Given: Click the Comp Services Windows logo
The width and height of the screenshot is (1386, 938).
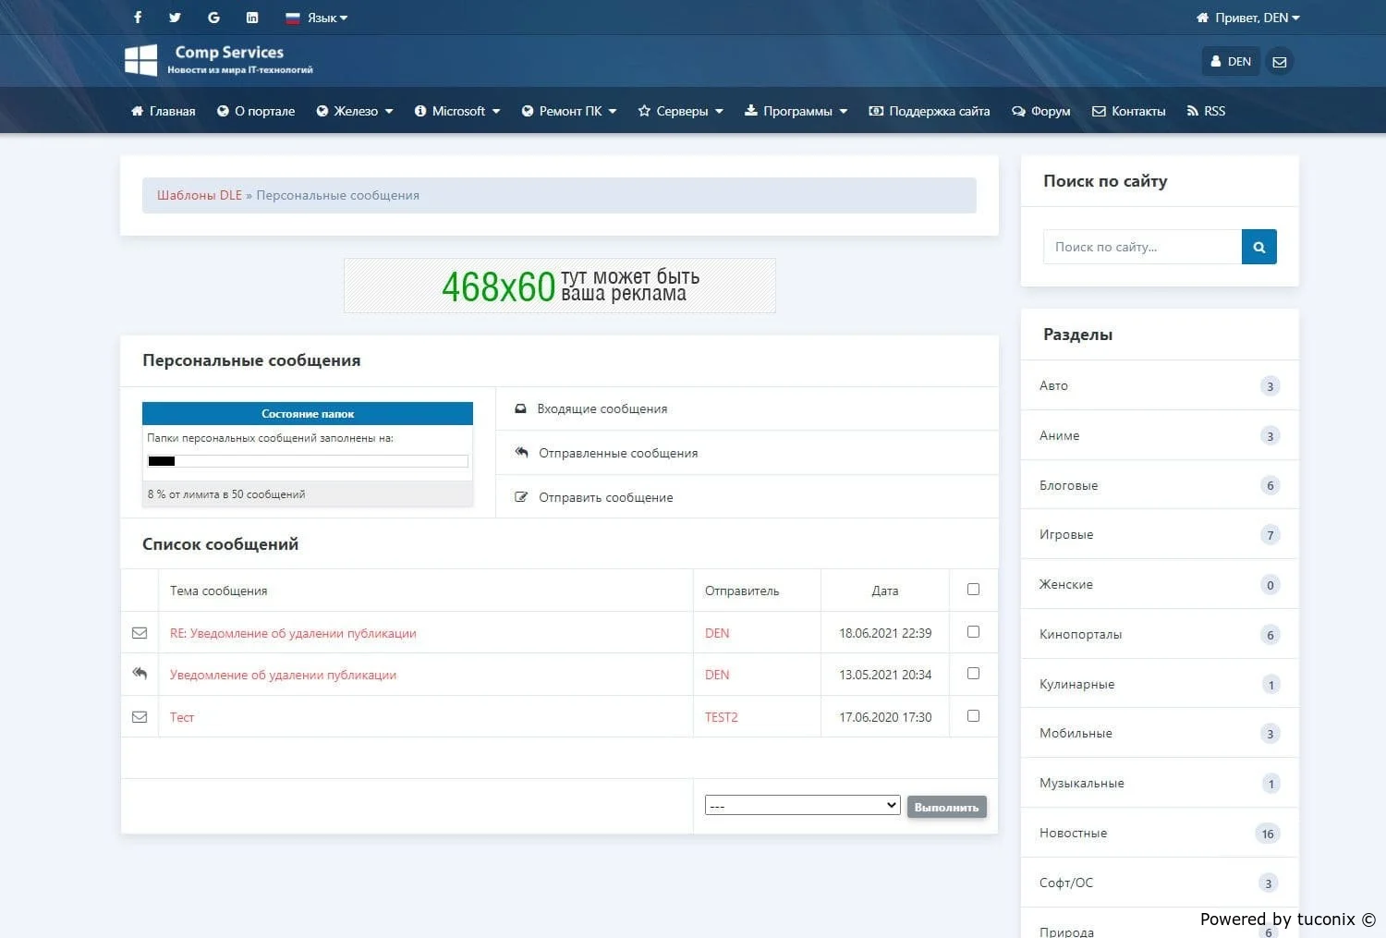Looking at the screenshot, I should click(x=141, y=60).
